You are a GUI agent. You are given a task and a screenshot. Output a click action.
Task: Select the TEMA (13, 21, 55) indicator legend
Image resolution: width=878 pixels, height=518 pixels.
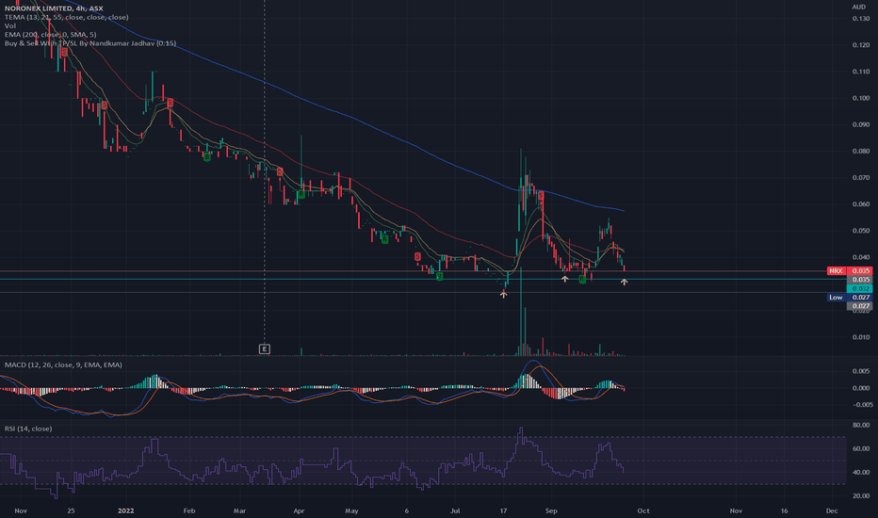pyautogui.click(x=67, y=17)
